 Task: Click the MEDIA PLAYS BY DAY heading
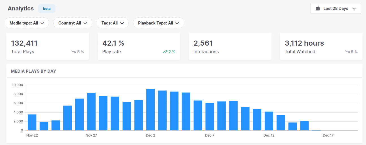(x=34, y=71)
